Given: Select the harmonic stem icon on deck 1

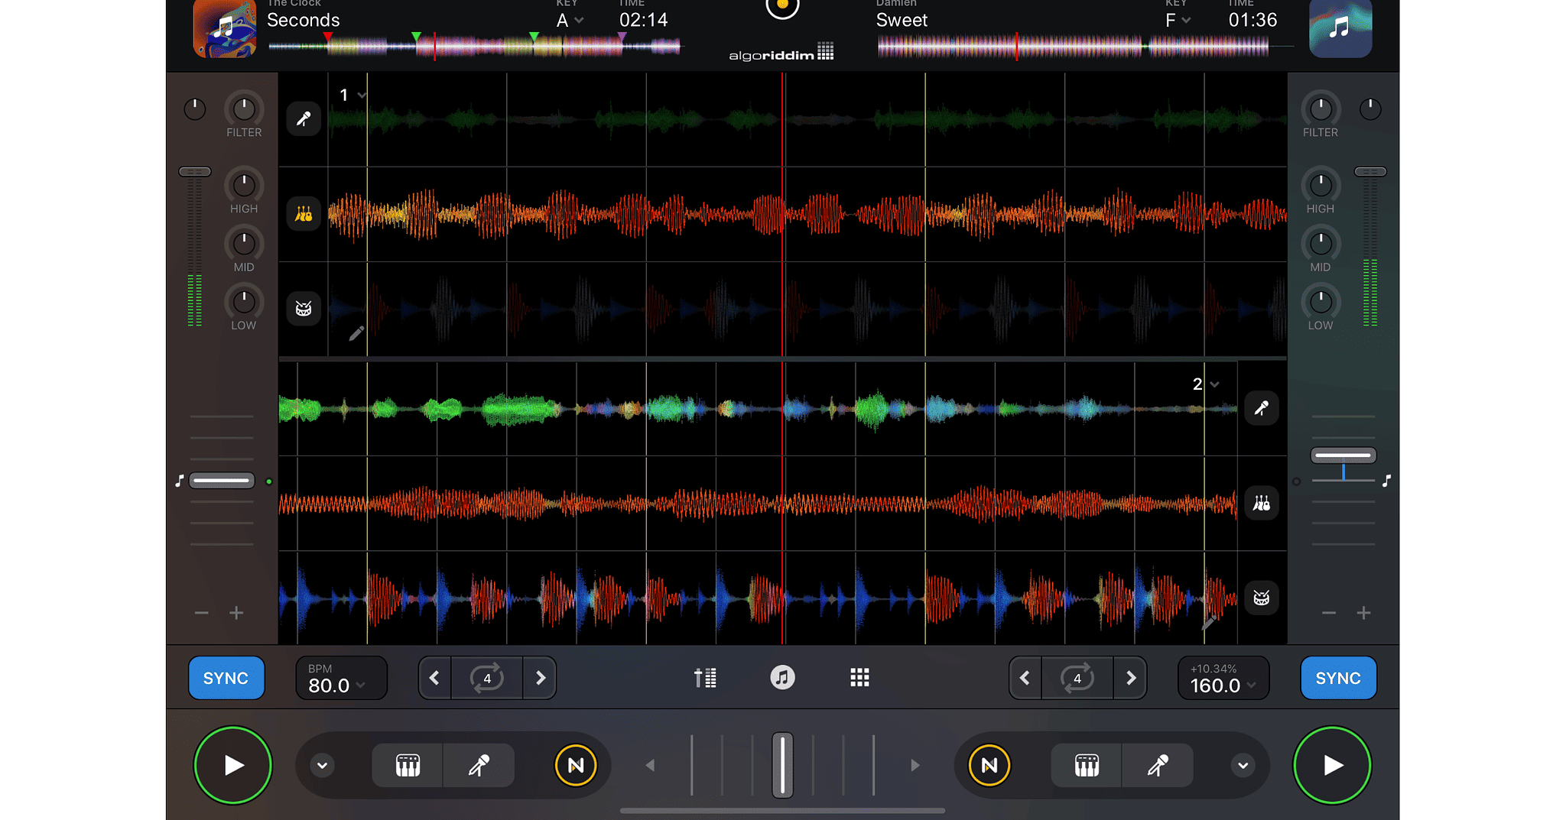Looking at the screenshot, I should coord(304,213).
